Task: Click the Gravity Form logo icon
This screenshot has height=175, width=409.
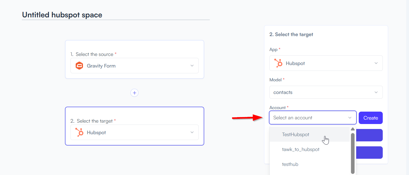Action: click(x=79, y=66)
